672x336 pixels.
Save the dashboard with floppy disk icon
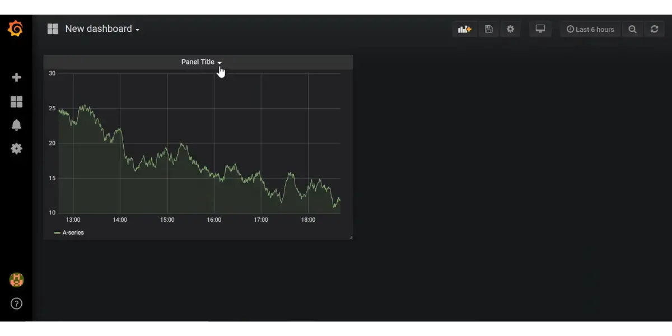click(x=488, y=29)
